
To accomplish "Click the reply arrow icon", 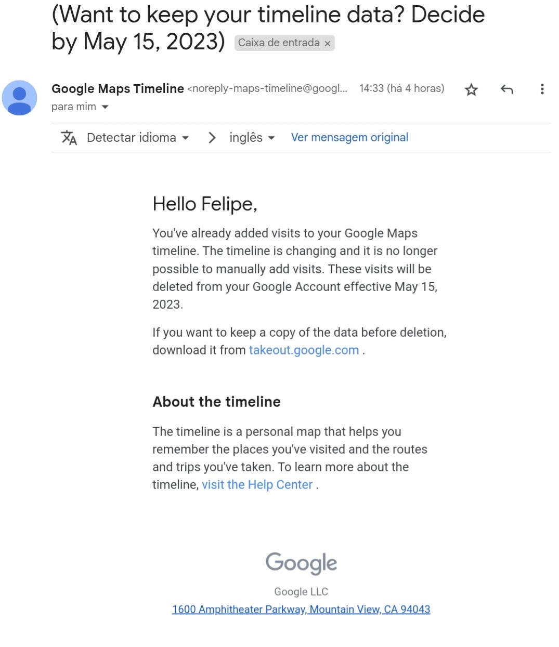I will [x=507, y=89].
